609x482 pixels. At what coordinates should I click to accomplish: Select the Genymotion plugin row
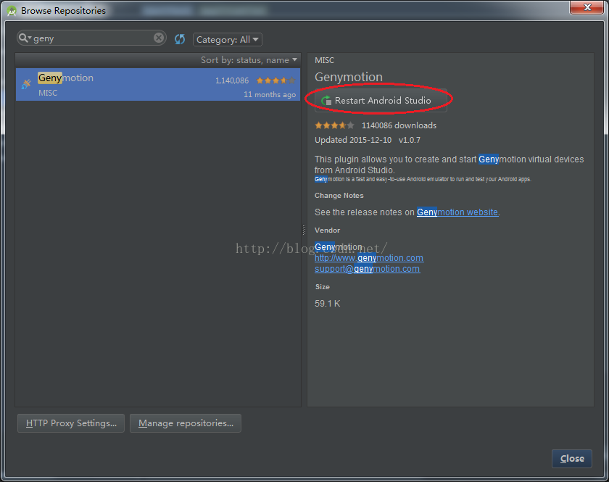(x=158, y=85)
